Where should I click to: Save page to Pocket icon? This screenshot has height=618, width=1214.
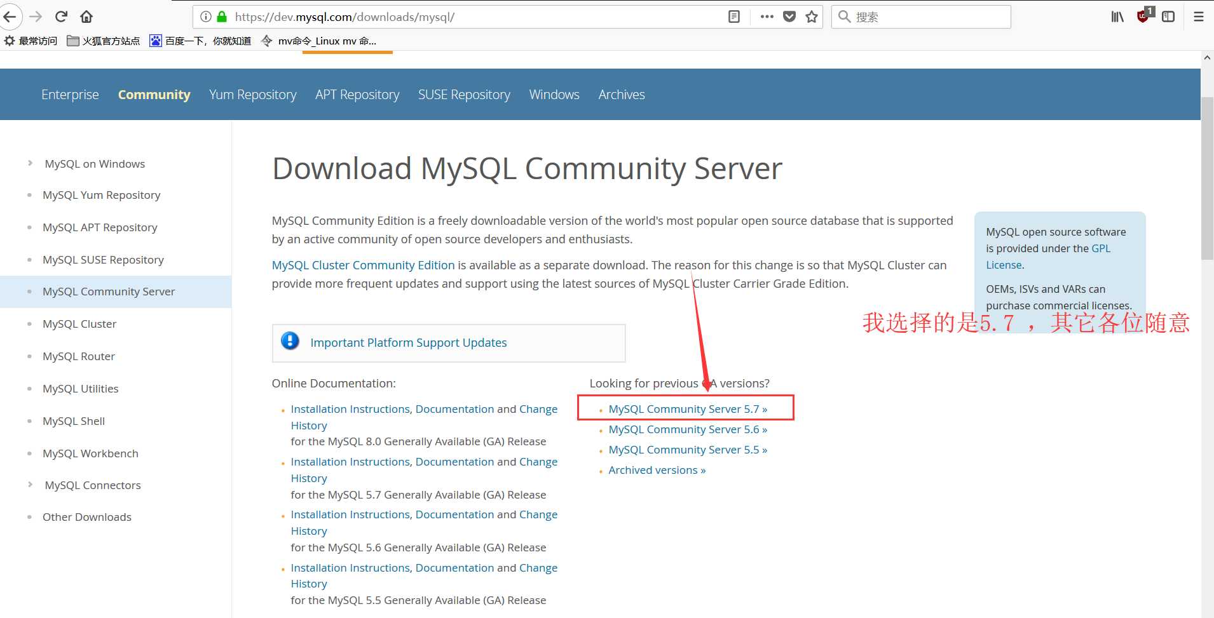tap(789, 17)
